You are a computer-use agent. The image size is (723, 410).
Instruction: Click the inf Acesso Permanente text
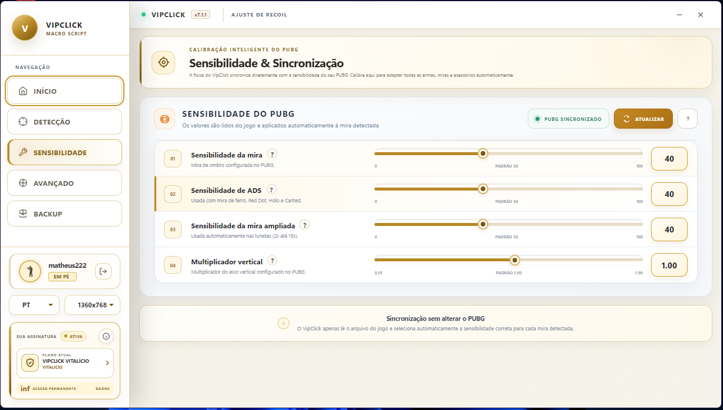click(x=48, y=389)
